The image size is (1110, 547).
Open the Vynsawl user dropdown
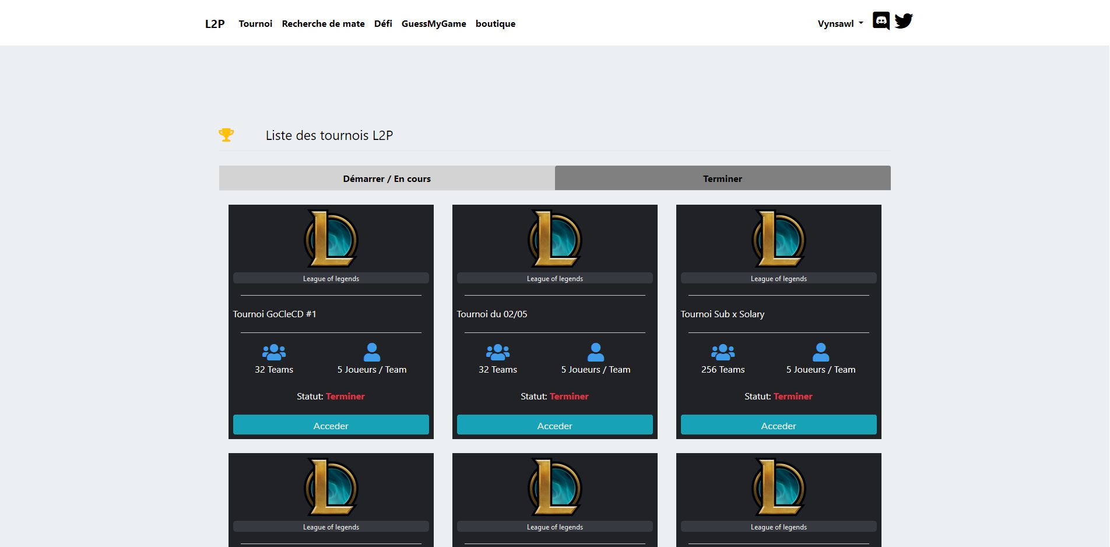click(840, 24)
